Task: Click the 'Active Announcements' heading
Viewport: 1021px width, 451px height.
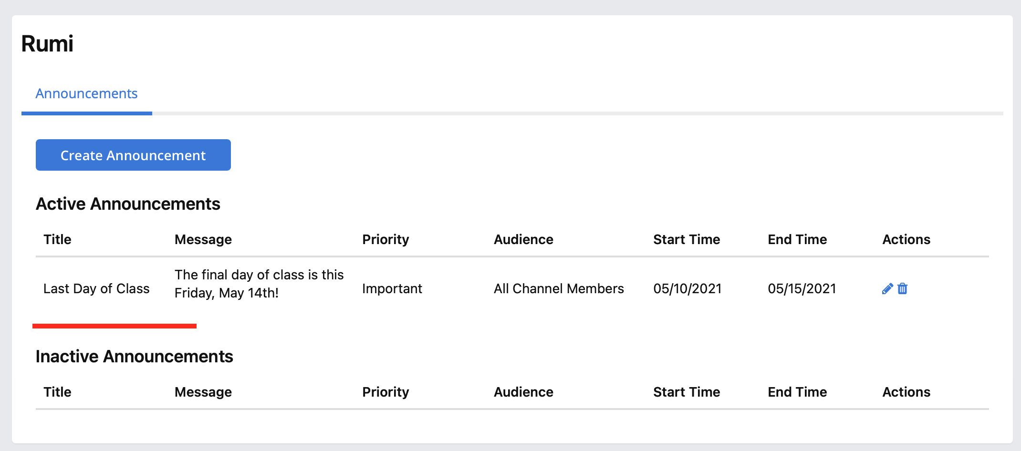Action: click(x=128, y=204)
